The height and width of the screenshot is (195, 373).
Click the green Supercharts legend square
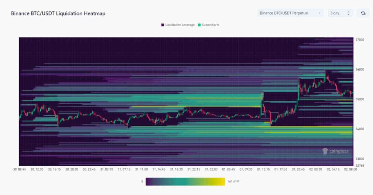tap(199, 25)
